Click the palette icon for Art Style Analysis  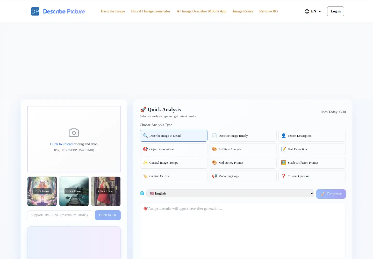point(214,149)
